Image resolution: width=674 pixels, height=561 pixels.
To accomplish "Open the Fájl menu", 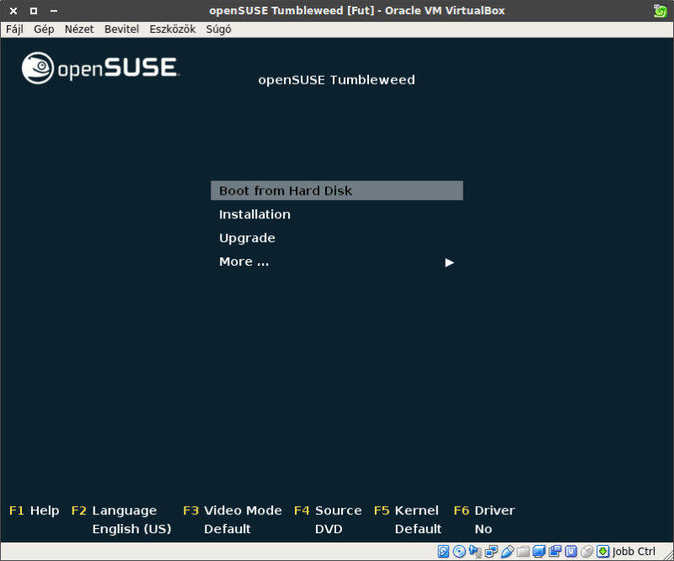I will pos(14,30).
